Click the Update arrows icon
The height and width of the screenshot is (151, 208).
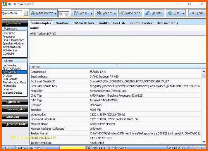[x=148, y=13]
